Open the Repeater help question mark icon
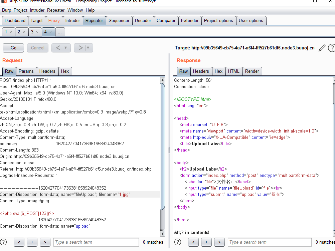The width and height of the screenshot is (335, 251). tap(332, 48)
